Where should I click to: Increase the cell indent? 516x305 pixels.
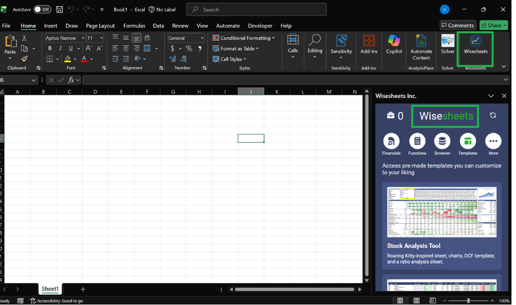click(127, 59)
